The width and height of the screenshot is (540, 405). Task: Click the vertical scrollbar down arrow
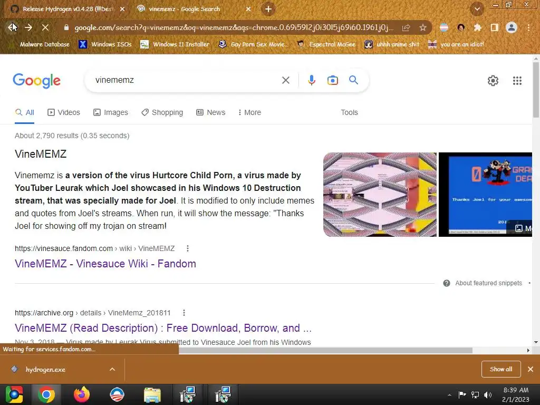(536, 342)
